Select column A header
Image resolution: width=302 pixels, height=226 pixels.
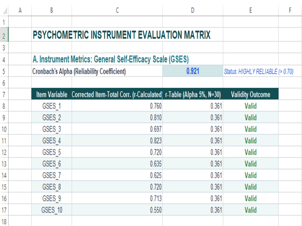click(x=20, y=10)
